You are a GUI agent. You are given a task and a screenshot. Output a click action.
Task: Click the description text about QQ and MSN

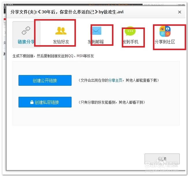click(x=53, y=56)
